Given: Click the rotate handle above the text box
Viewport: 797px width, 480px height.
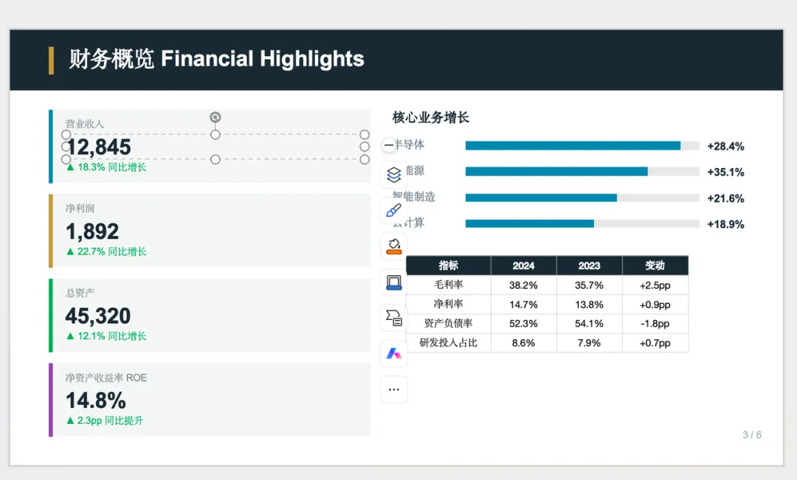Looking at the screenshot, I should [215, 117].
